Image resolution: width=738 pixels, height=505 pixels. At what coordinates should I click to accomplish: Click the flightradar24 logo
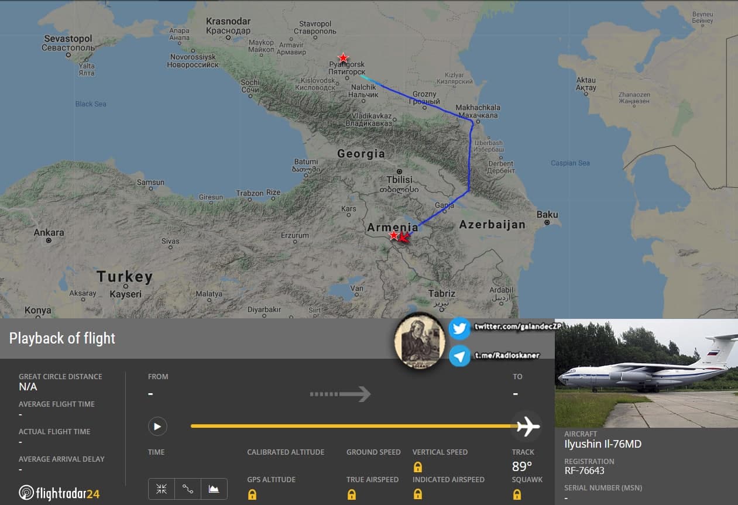59,493
